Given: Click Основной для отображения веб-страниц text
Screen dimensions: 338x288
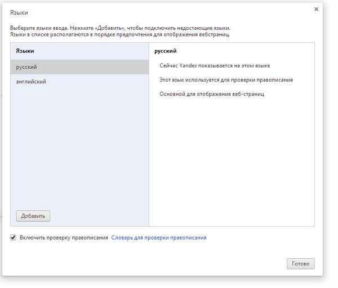Looking at the screenshot, I should click(x=212, y=94).
